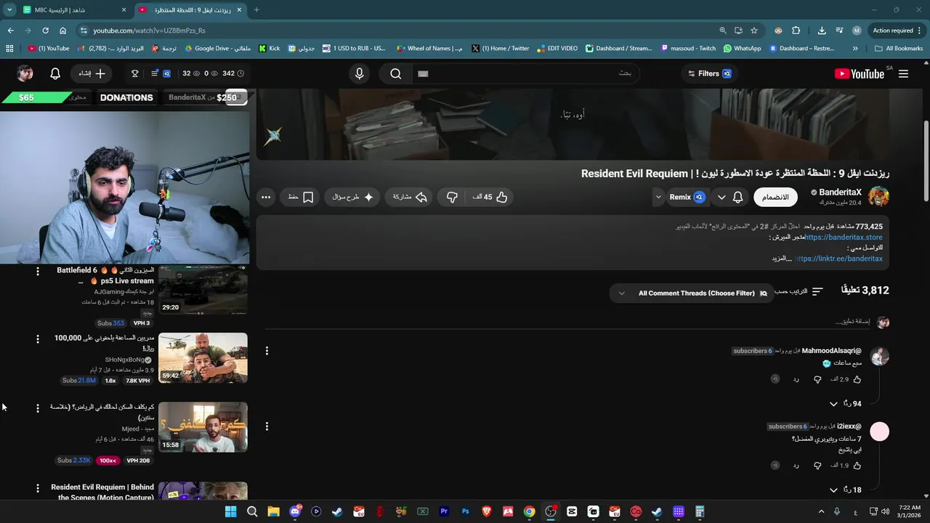Open options for Battlefield 6 suggested video
Image resolution: width=930 pixels, height=523 pixels.
(x=38, y=271)
